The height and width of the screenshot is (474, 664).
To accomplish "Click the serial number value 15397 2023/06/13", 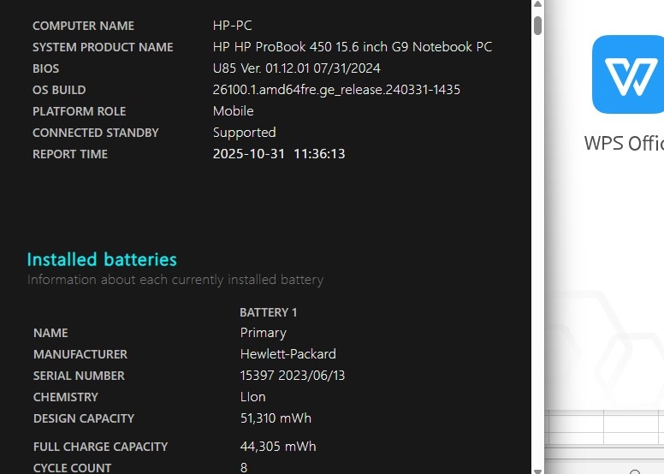I will tap(292, 376).
